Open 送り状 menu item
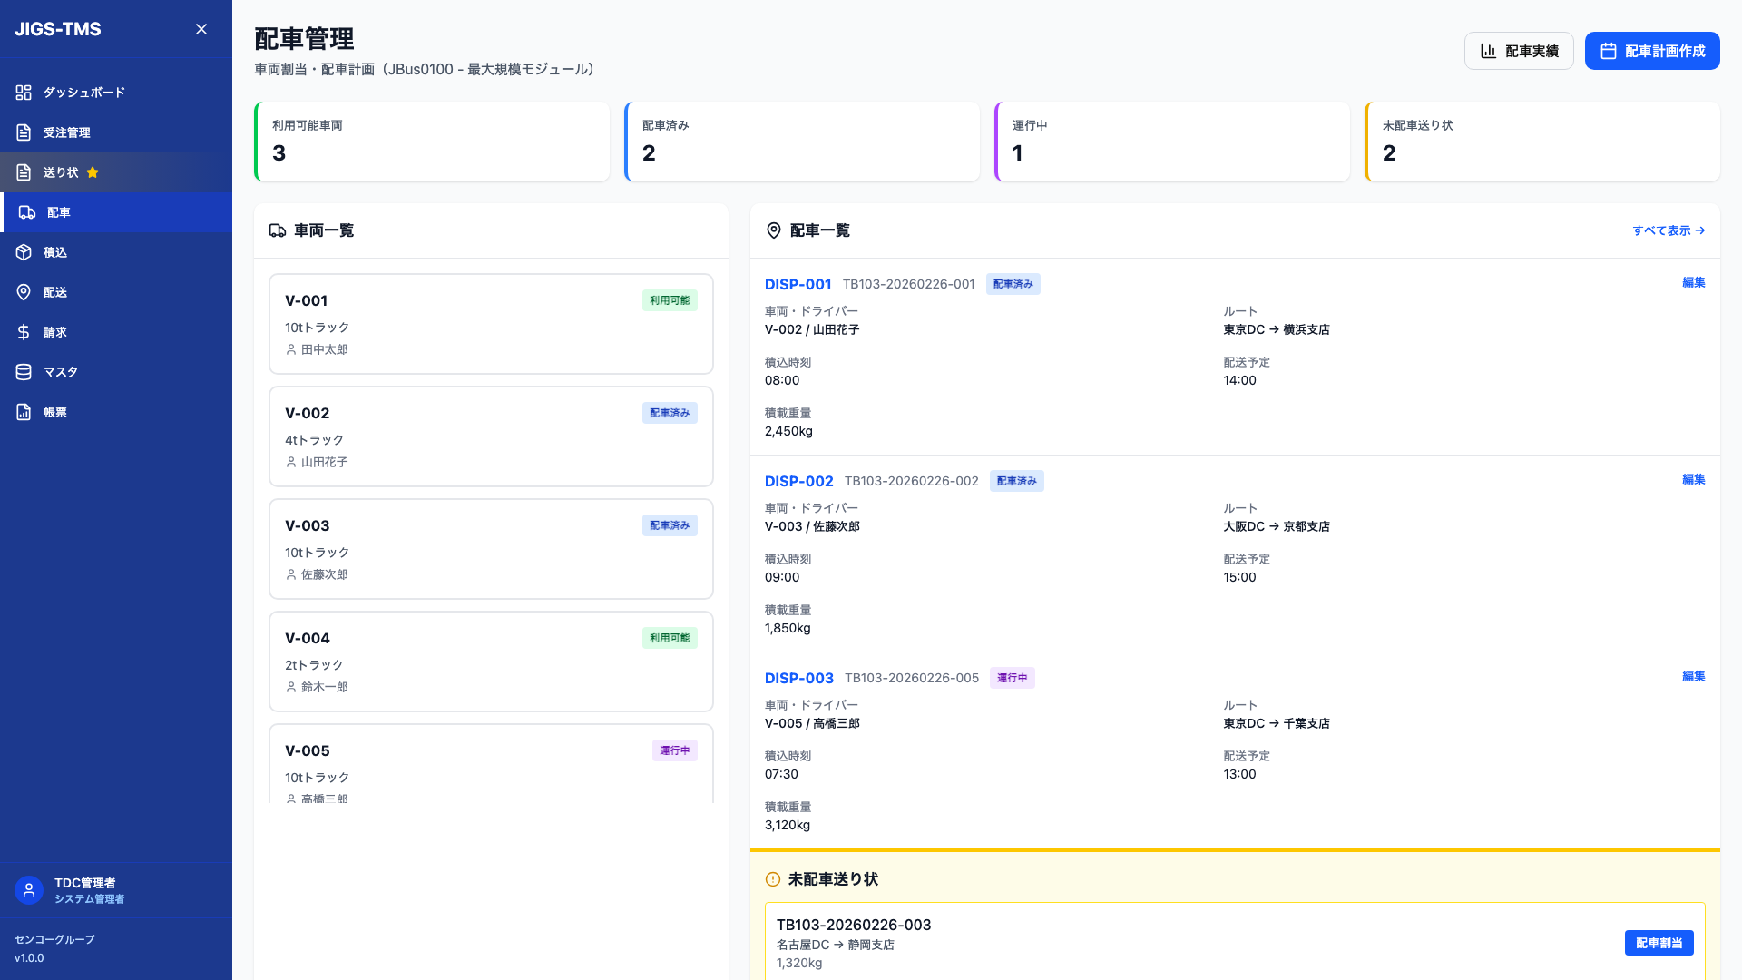 click(60, 172)
